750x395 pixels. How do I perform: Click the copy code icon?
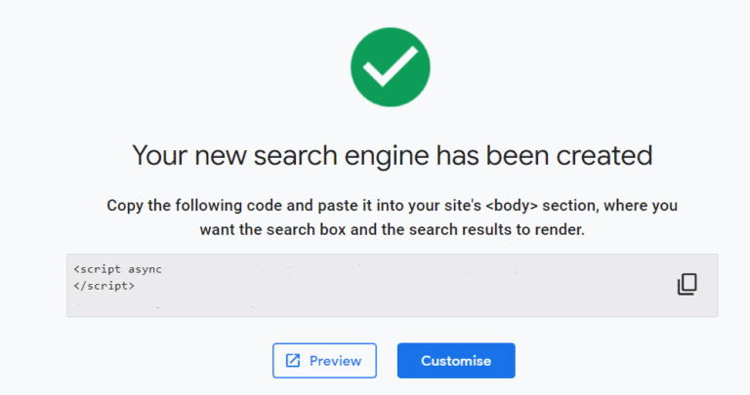pos(687,285)
